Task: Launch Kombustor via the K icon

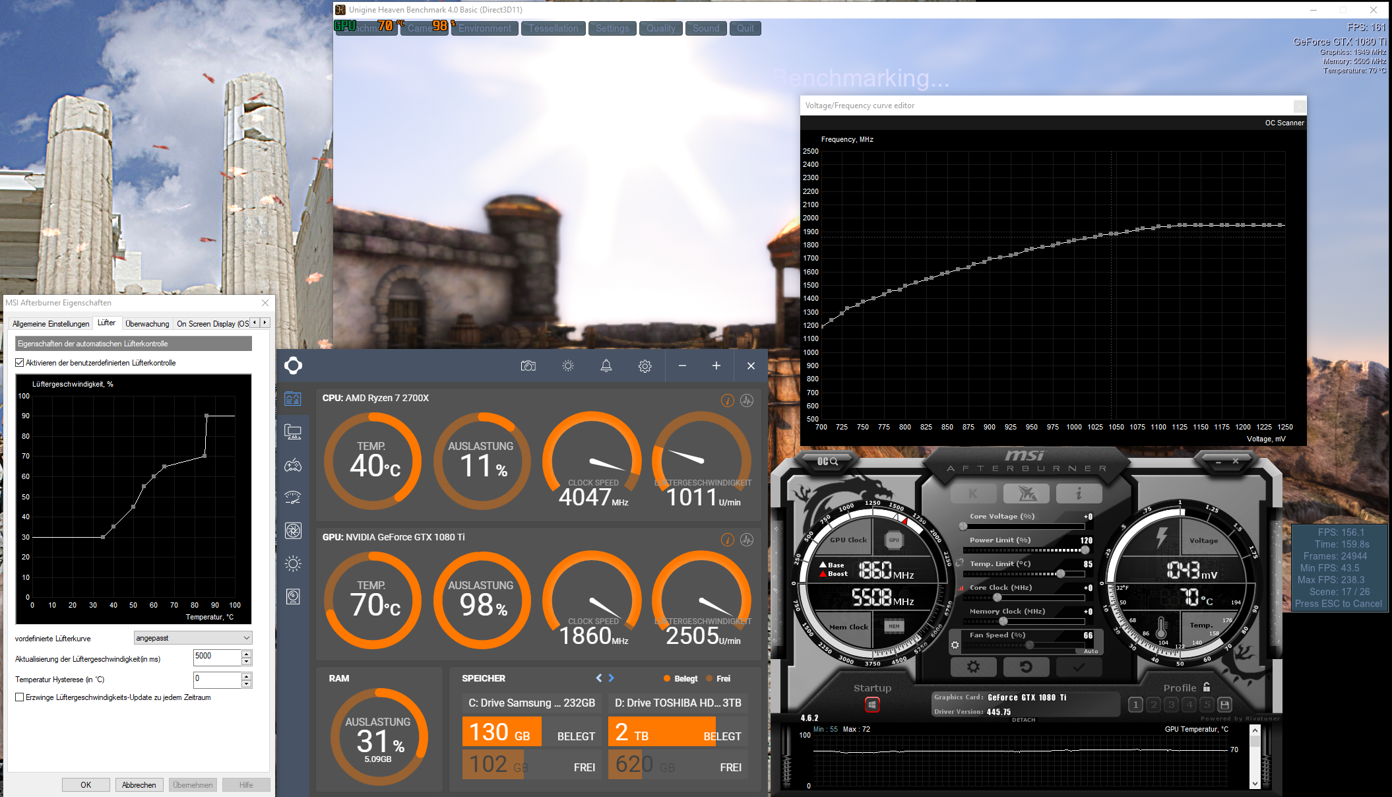Action: [x=974, y=494]
